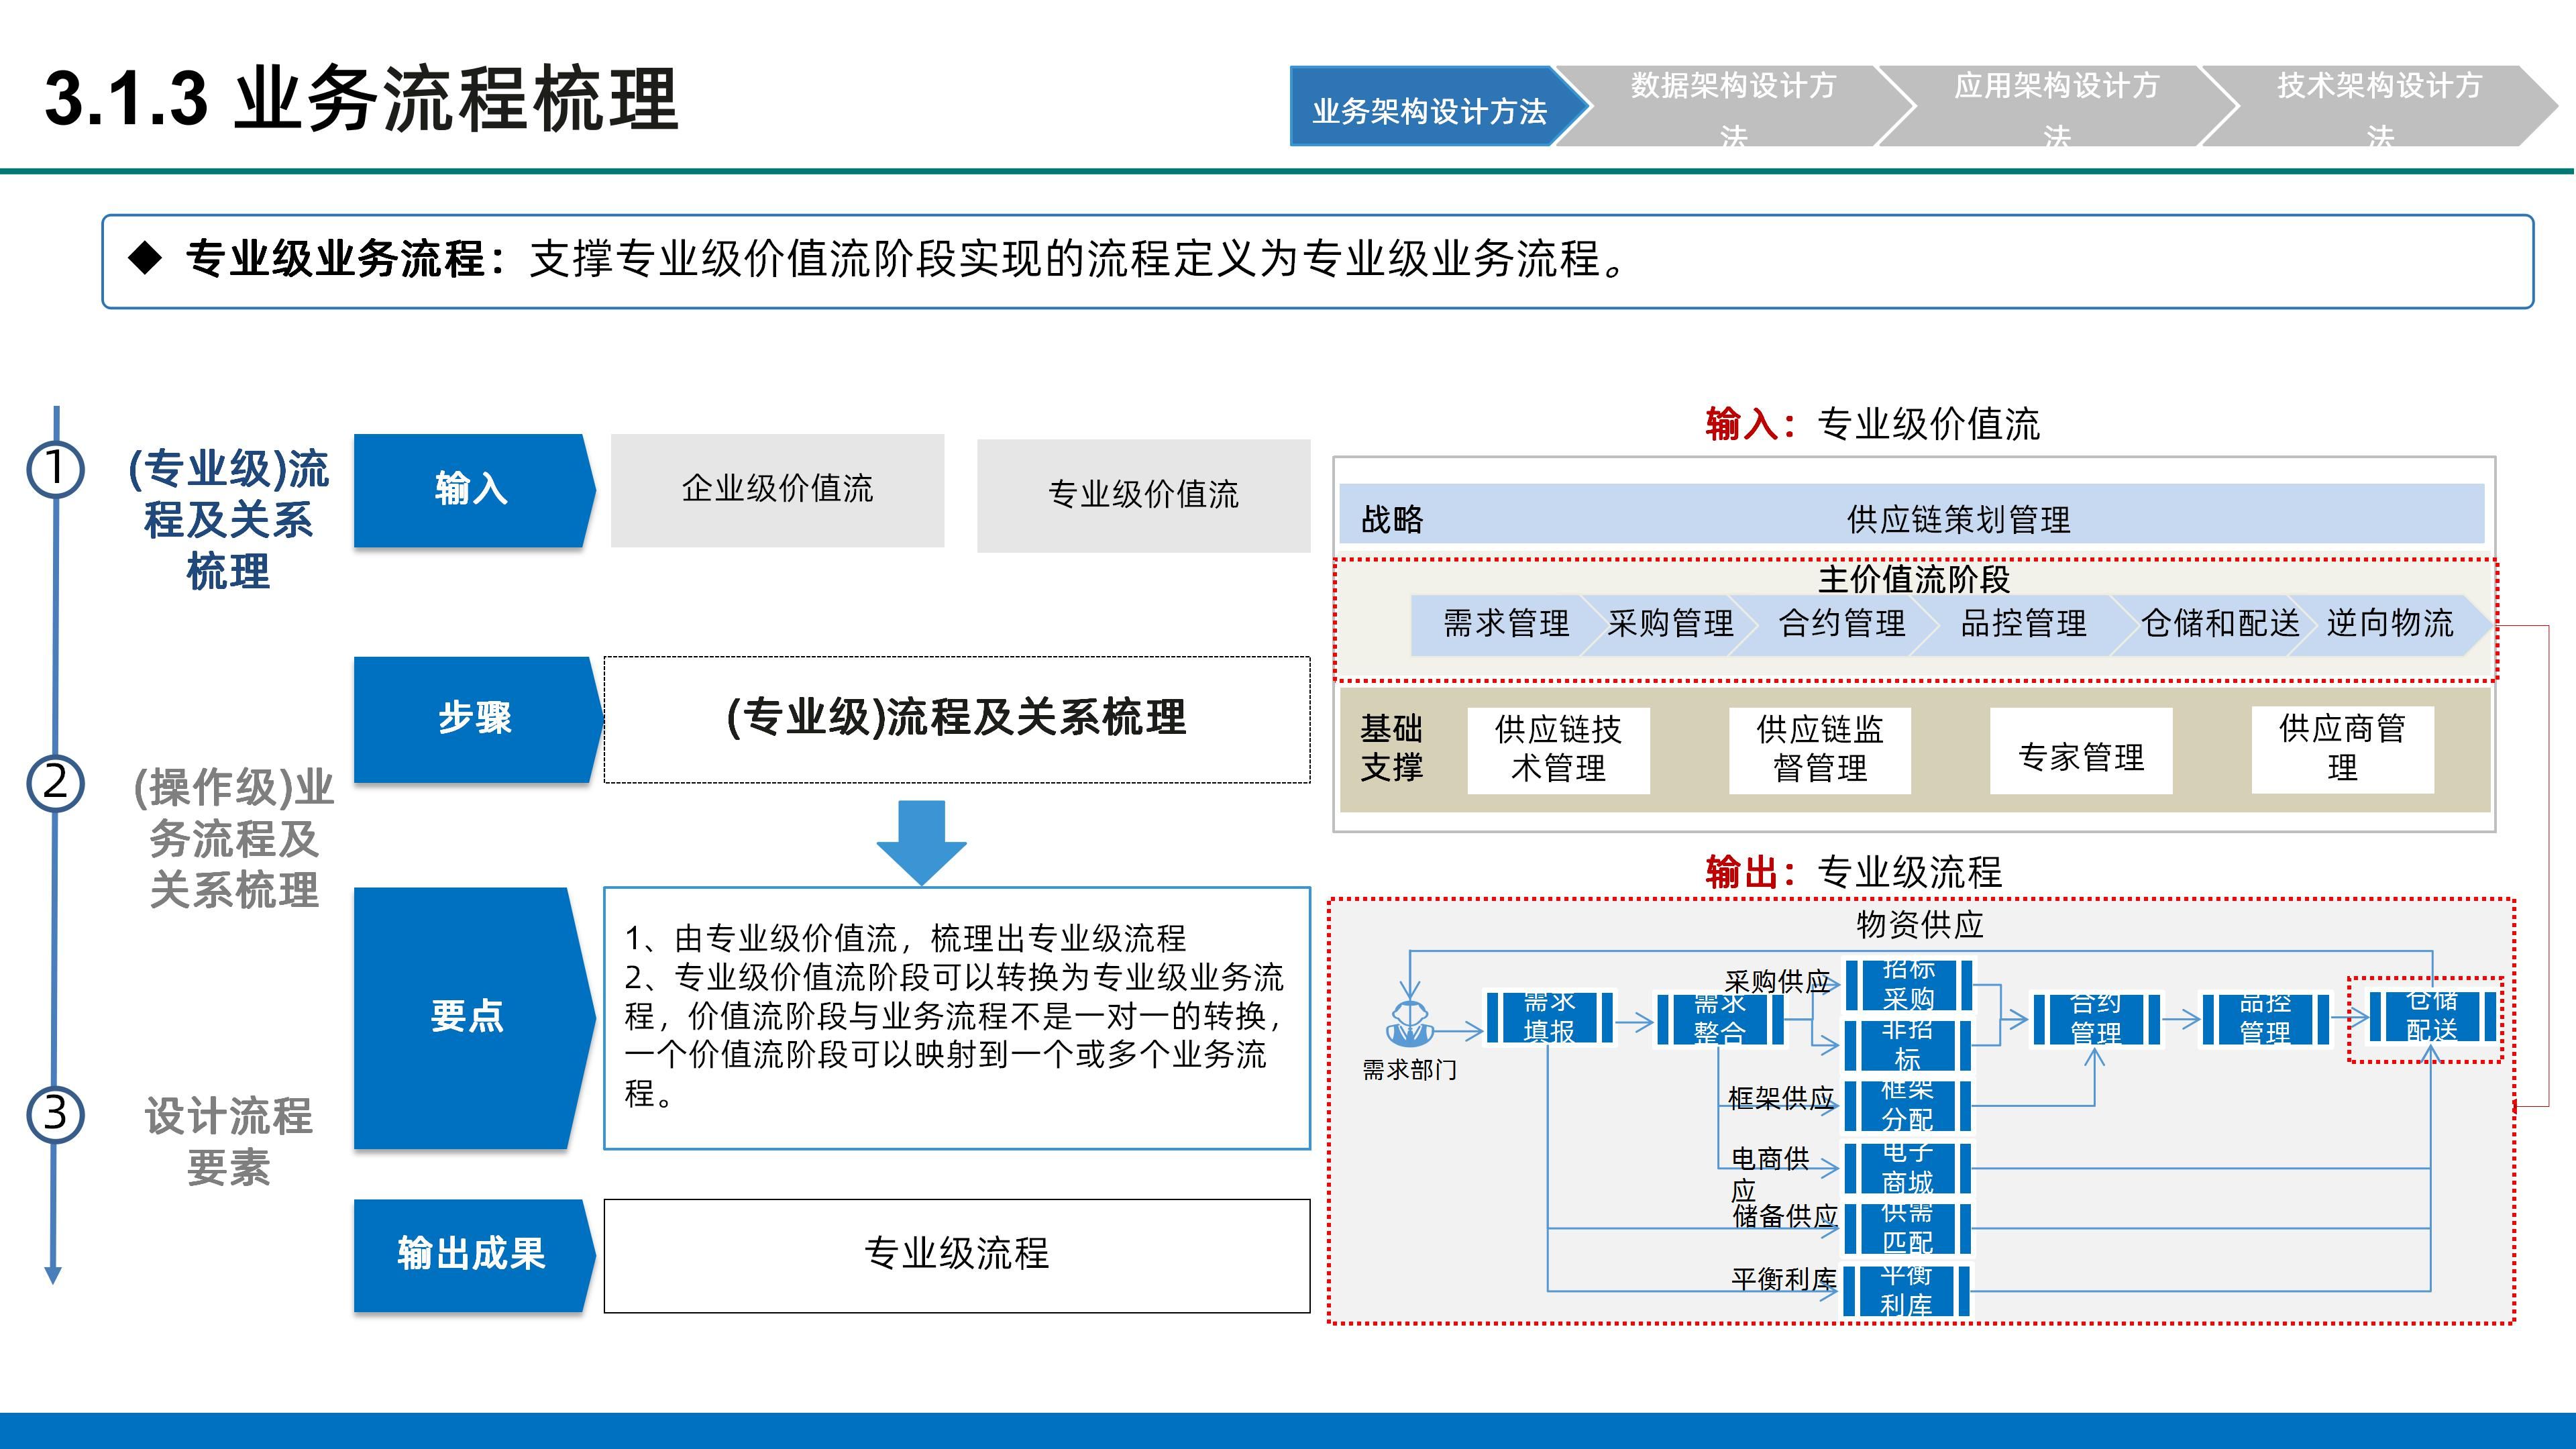This screenshot has width=2576, height=1449.
Task: Click the 专业级流程 output result box
Action: point(957,1255)
